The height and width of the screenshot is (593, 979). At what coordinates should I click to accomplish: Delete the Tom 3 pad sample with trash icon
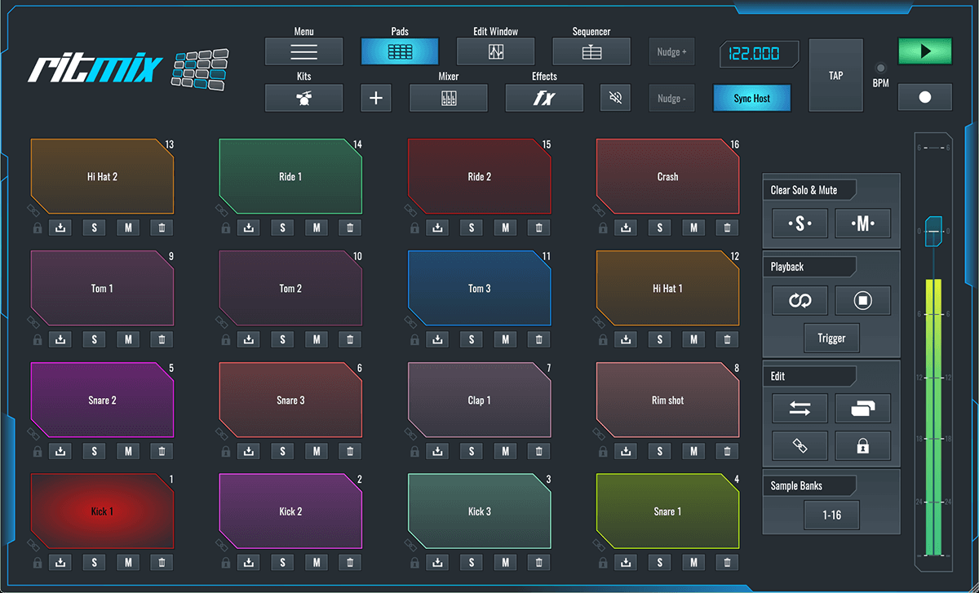pos(538,339)
